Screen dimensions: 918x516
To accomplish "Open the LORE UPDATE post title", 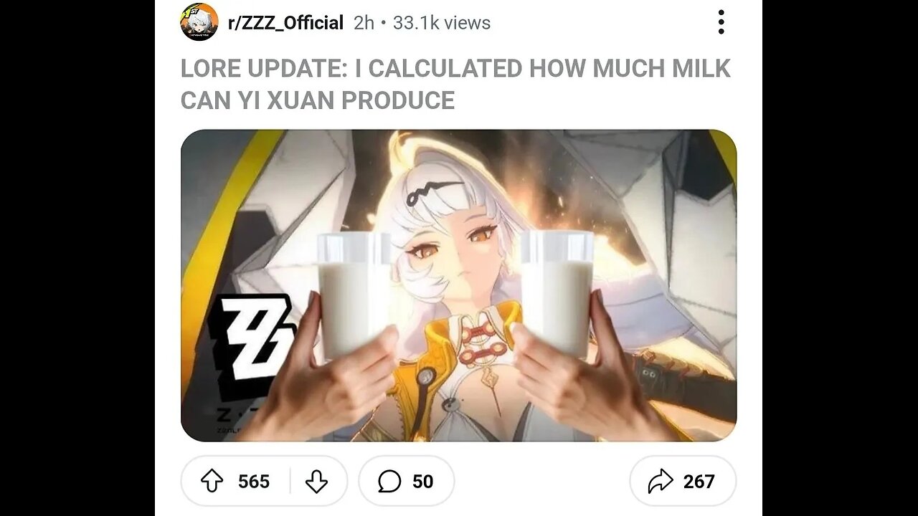I will 455,84.
